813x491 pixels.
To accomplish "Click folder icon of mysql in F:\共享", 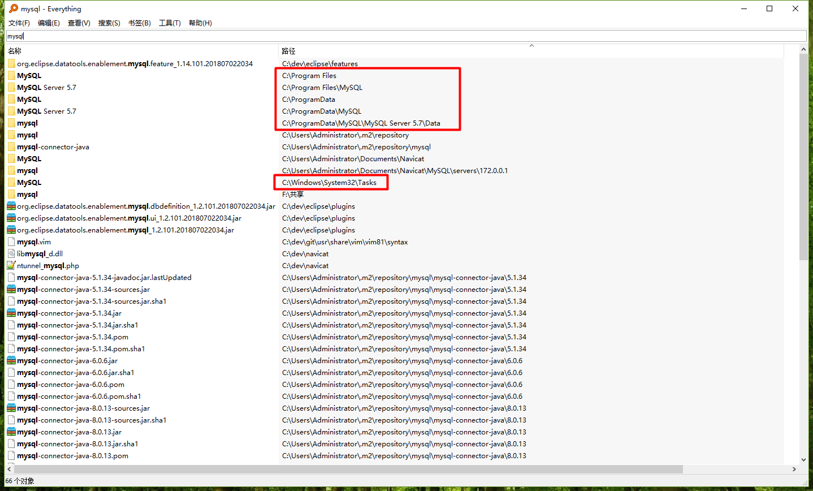I will pos(11,194).
